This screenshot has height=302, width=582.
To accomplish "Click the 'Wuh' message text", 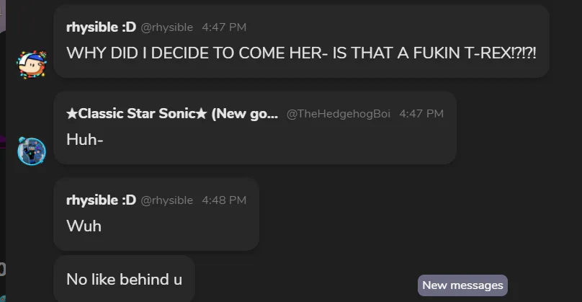I will (84, 226).
